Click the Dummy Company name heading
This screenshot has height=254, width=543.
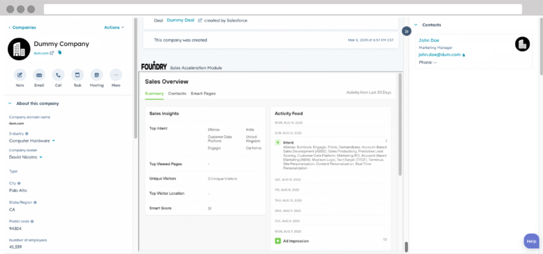(61, 44)
